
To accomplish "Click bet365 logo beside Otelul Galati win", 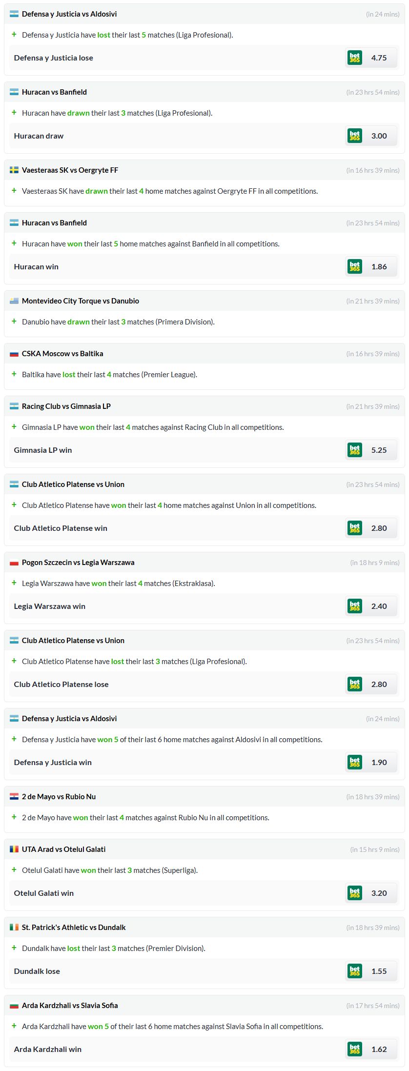I will tap(355, 893).
